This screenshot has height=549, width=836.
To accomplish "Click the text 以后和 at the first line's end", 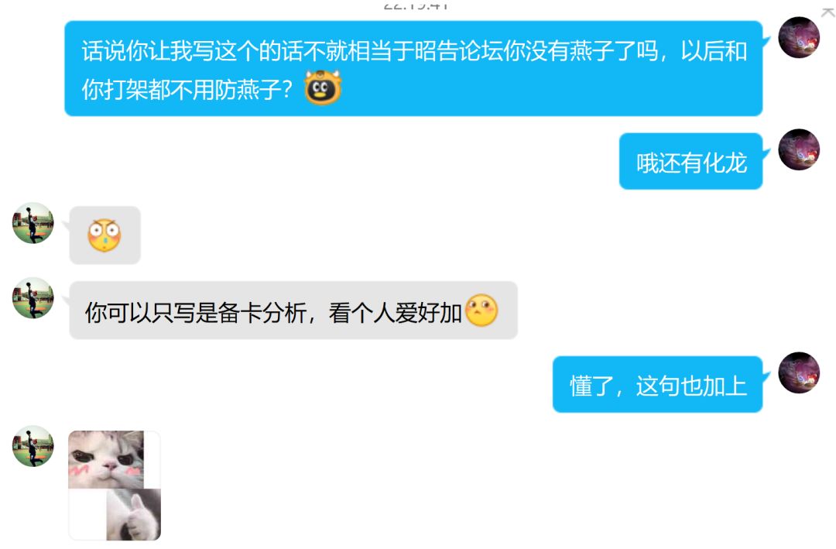I will point(714,51).
